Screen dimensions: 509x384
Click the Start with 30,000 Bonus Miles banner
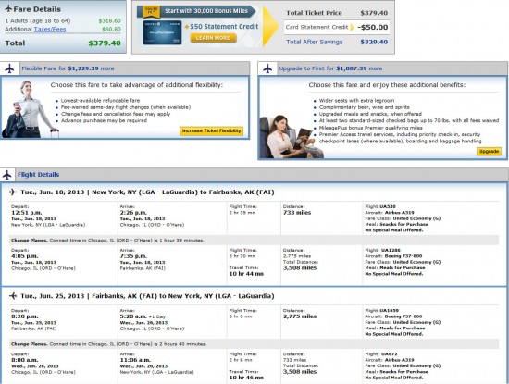pyautogui.click(x=196, y=11)
